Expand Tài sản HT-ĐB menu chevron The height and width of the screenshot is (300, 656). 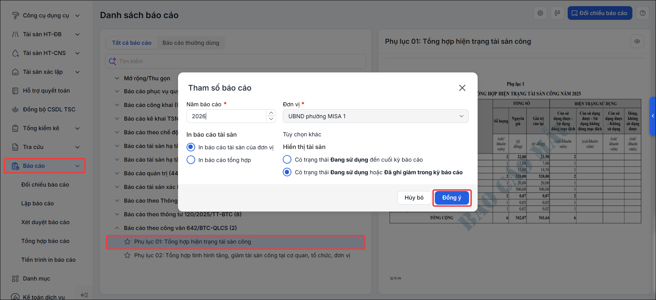[x=77, y=34]
